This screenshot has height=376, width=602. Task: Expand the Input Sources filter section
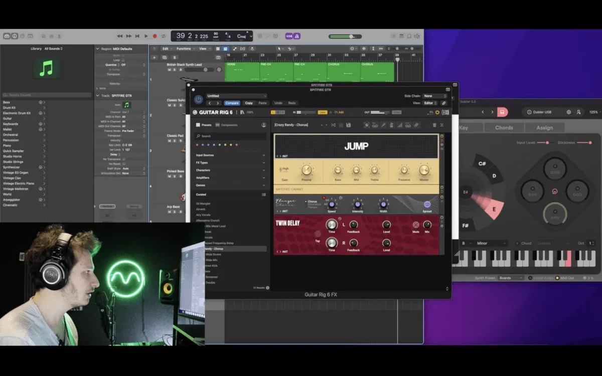tap(231, 155)
